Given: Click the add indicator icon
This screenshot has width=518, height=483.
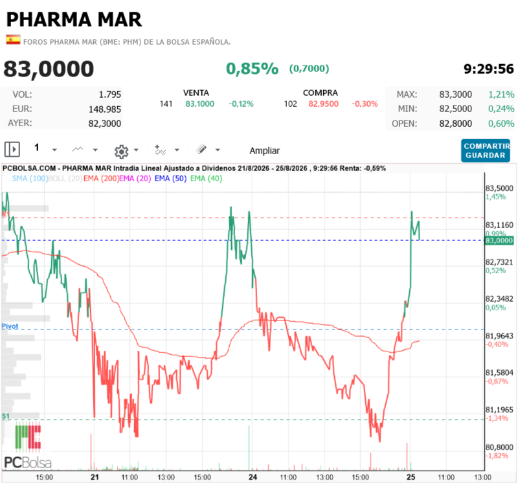Looking at the screenshot, I should [x=160, y=150].
